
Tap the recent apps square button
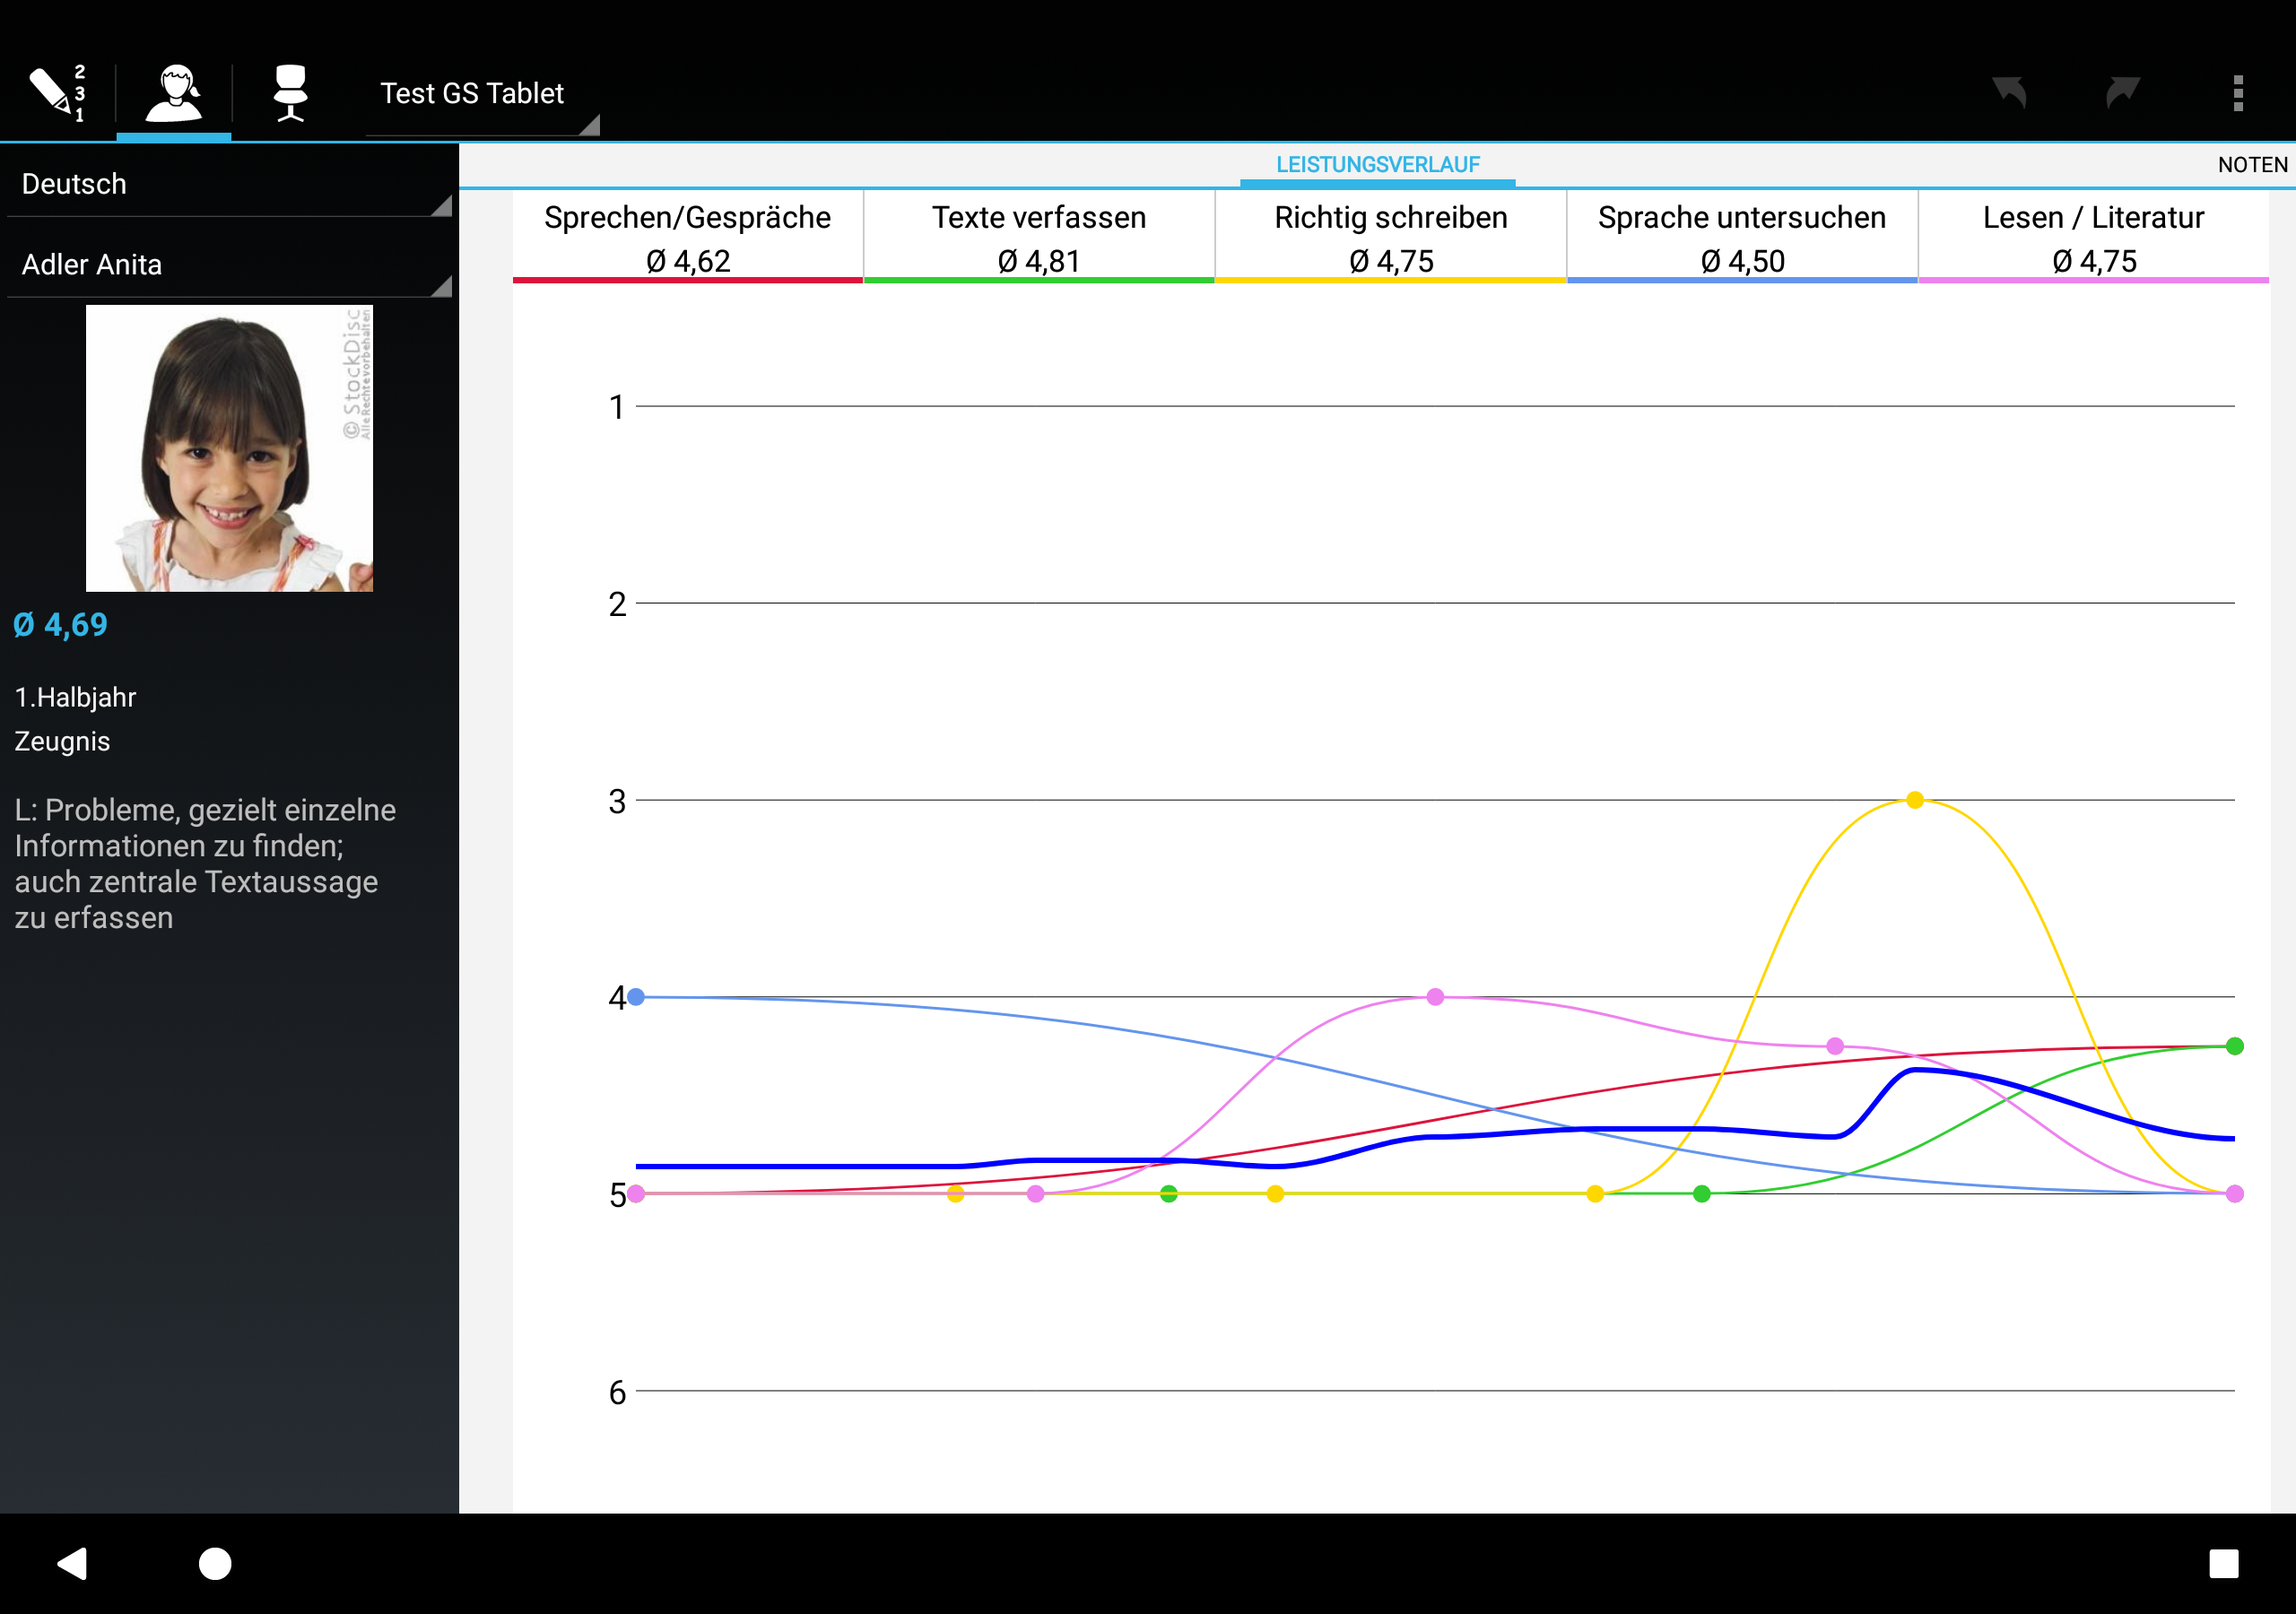tap(2223, 1563)
